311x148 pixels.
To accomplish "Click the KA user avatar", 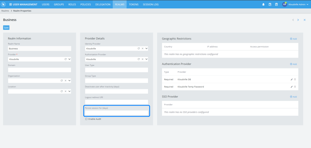I will coord(285,4).
